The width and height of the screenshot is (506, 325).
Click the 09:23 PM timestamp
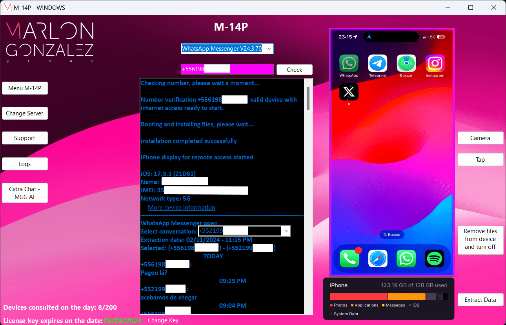(233, 281)
